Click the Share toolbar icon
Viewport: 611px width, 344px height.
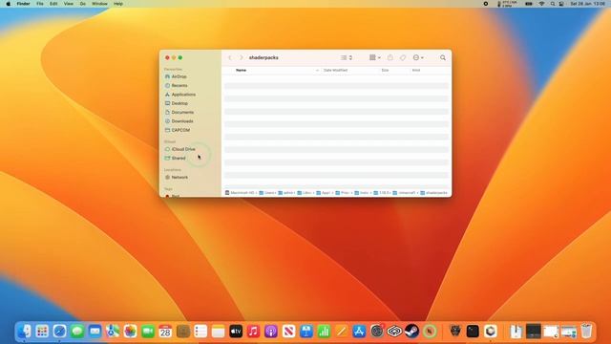click(x=390, y=57)
